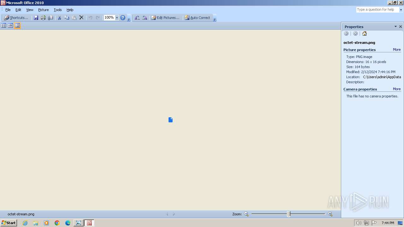Switch to Filmstrip view

10,26
